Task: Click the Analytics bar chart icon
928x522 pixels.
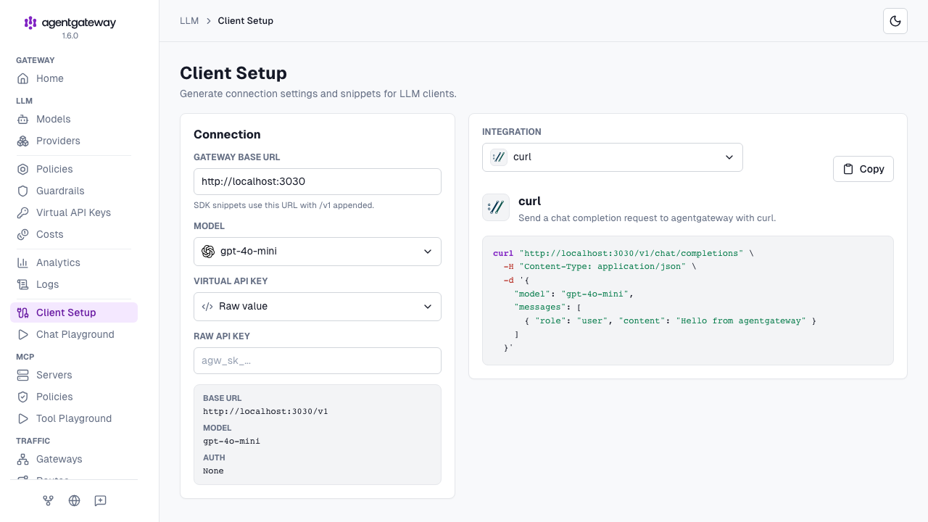Action: point(23,262)
